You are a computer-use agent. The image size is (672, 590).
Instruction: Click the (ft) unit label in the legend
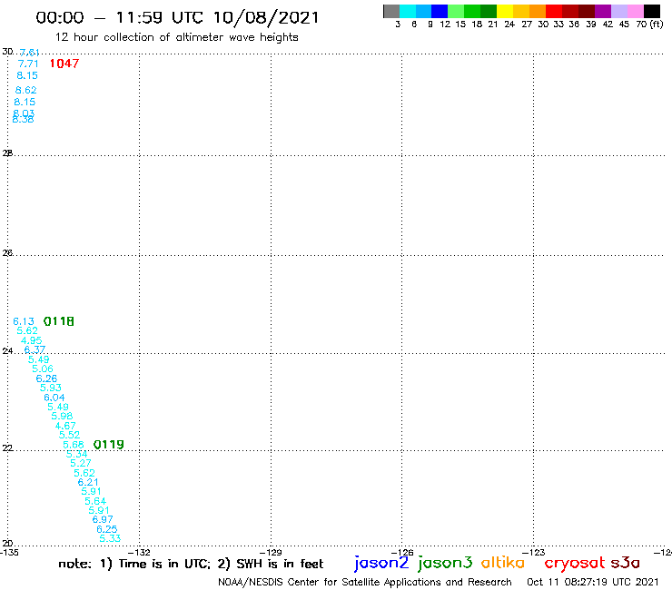tap(657, 25)
